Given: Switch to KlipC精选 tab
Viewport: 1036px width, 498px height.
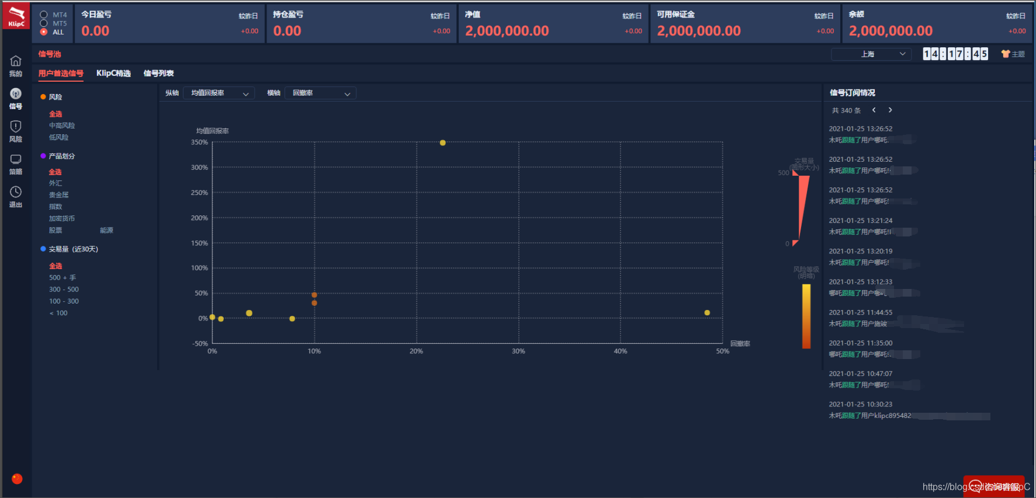Looking at the screenshot, I should pyautogui.click(x=113, y=73).
